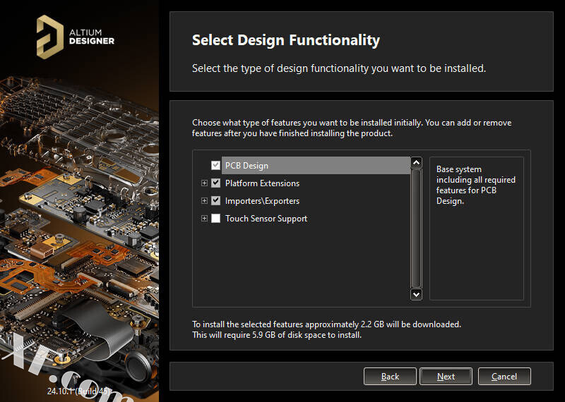Click the version number 24.10.1 text
The image size is (565, 402).
(x=78, y=391)
